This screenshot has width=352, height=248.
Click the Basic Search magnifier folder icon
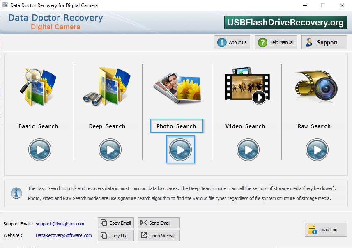[x=38, y=87]
